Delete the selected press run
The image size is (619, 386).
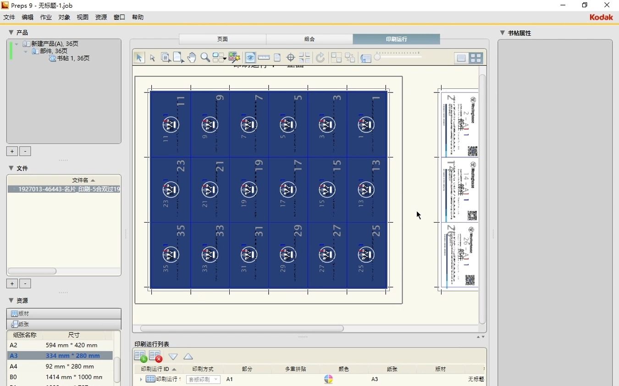155,356
